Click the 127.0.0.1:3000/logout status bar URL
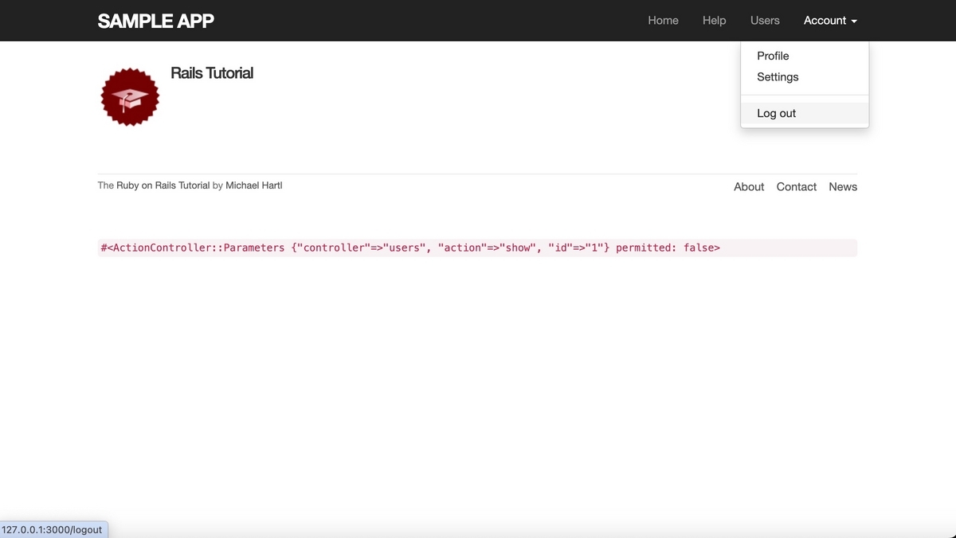The image size is (956, 538). coord(52,530)
